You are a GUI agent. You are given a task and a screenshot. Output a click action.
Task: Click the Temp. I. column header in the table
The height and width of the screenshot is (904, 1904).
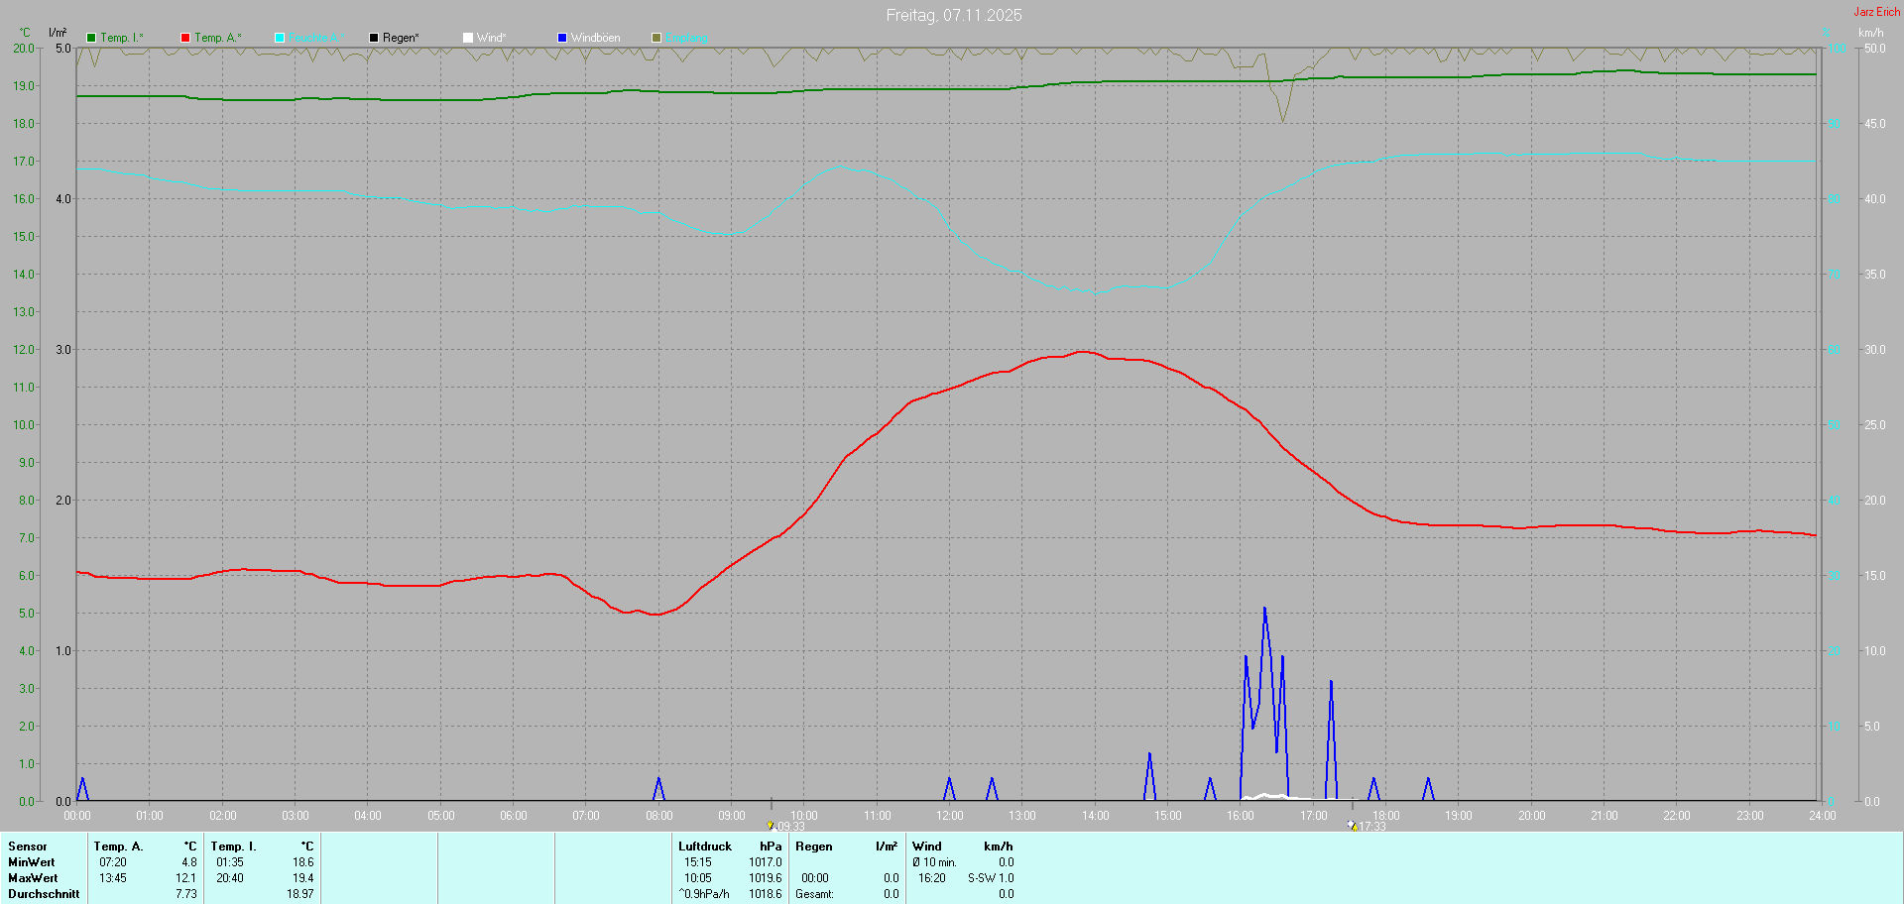coord(233,847)
